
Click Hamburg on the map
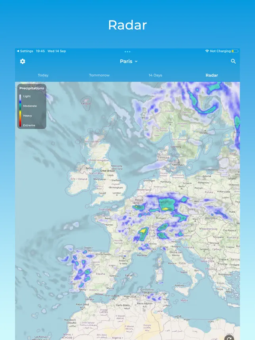click(165, 182)
